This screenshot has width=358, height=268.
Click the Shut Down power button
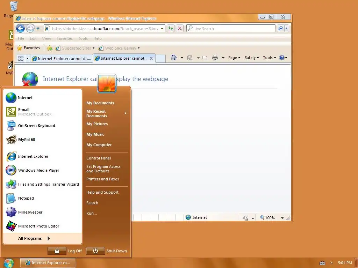click(95, 251)
